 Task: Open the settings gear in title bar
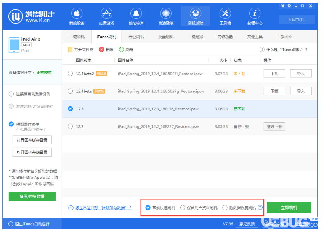coord(289,6)
